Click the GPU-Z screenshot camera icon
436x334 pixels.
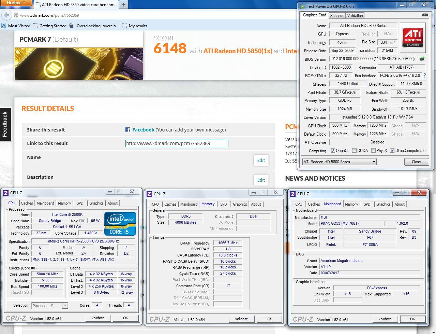[425, 15]
